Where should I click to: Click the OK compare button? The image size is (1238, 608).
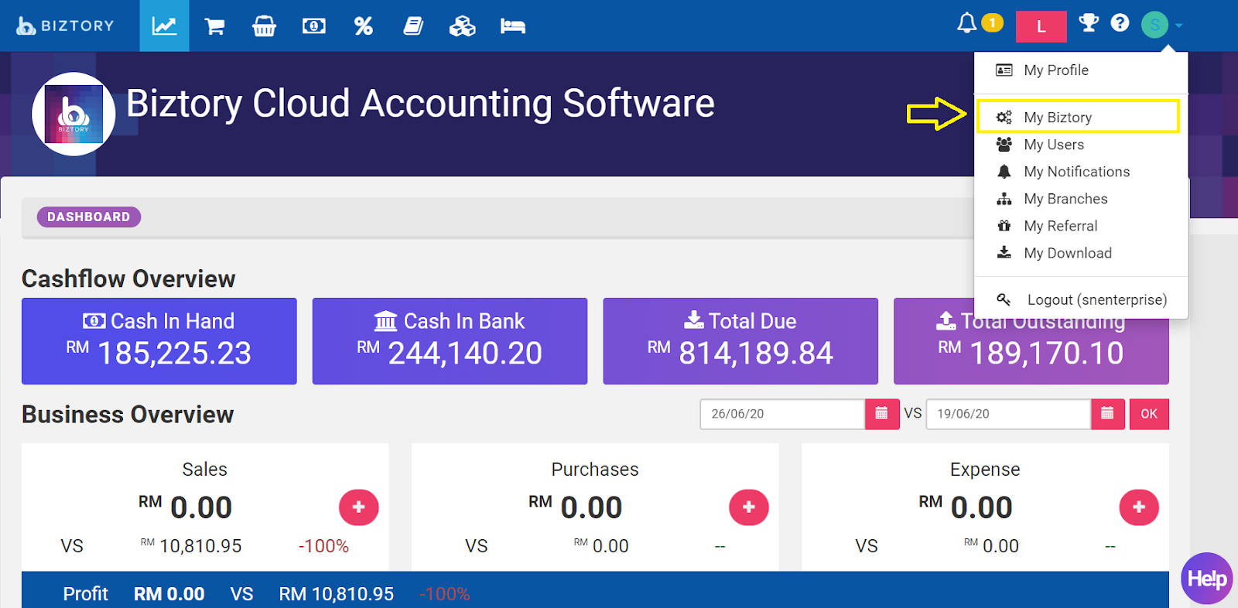(1149, 414)
